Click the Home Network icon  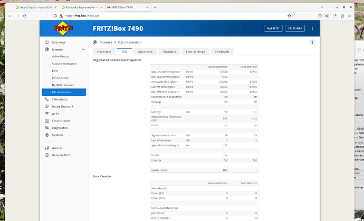[47, 107]
